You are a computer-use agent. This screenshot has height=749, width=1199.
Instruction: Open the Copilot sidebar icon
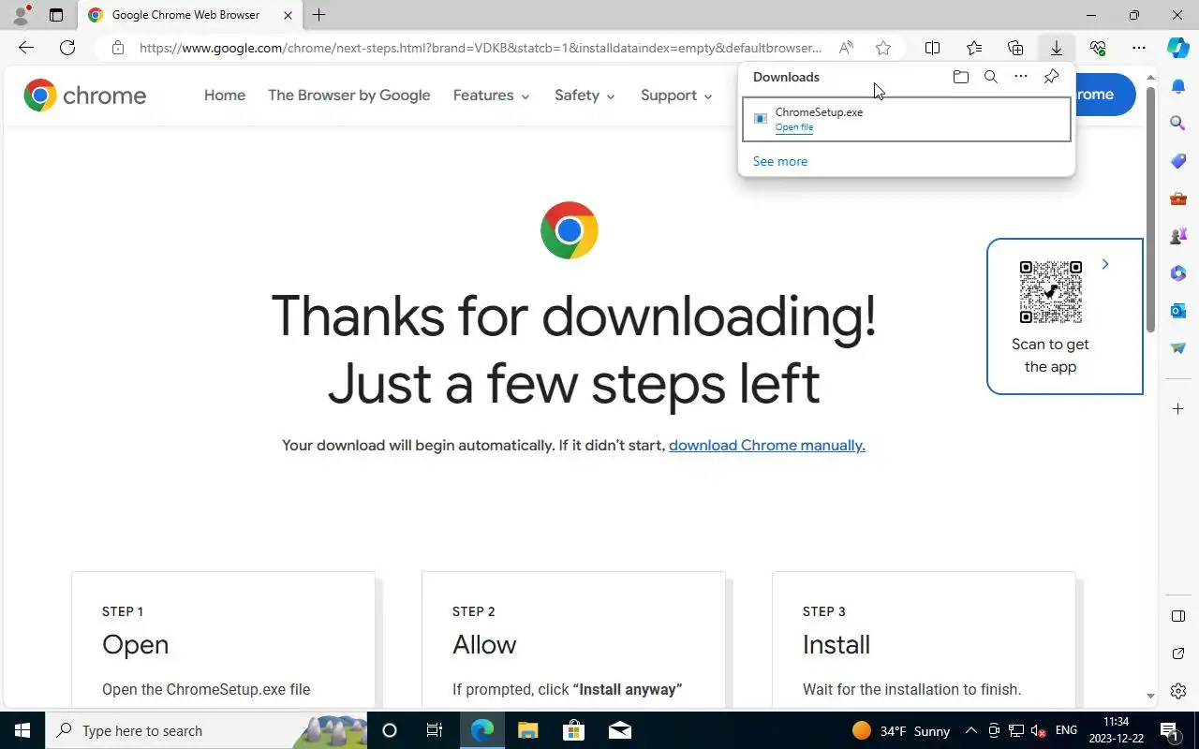pos(1178,48)
